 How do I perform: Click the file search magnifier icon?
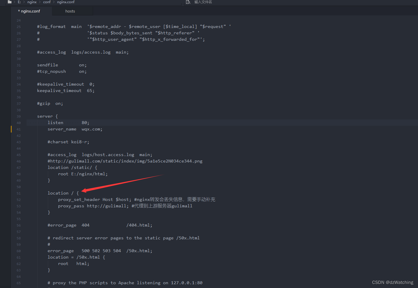[188, 2]
